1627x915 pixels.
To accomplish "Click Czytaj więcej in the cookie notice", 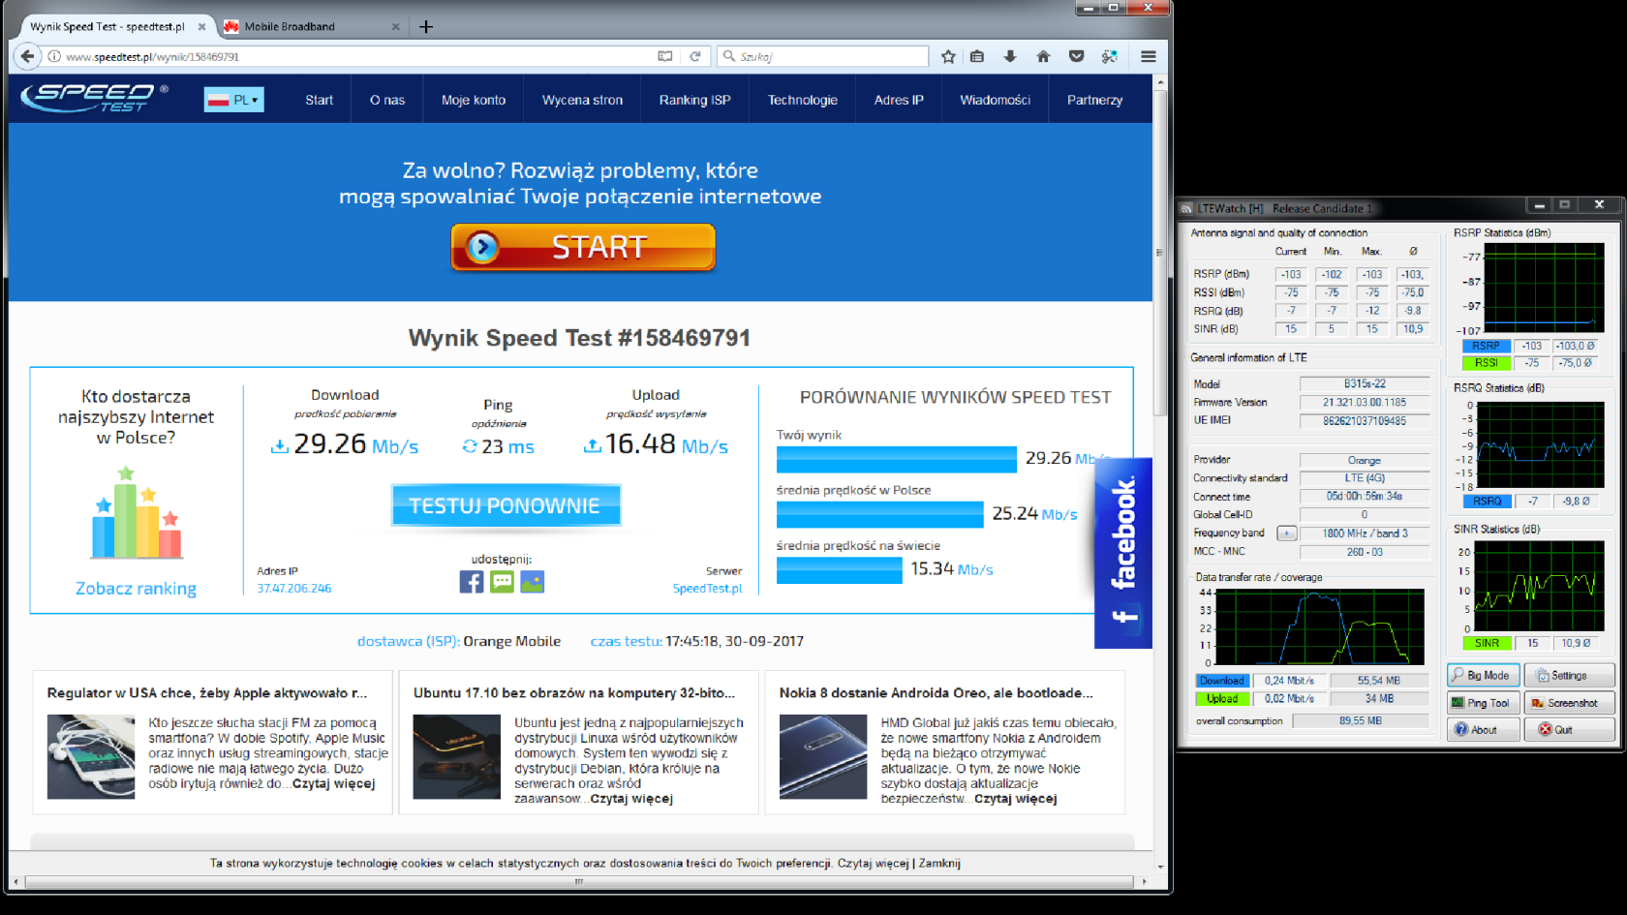I will click(x=874, y=864).
